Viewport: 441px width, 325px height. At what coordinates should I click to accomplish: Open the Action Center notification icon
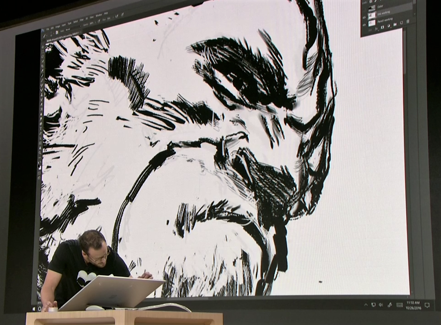point(427,305)
